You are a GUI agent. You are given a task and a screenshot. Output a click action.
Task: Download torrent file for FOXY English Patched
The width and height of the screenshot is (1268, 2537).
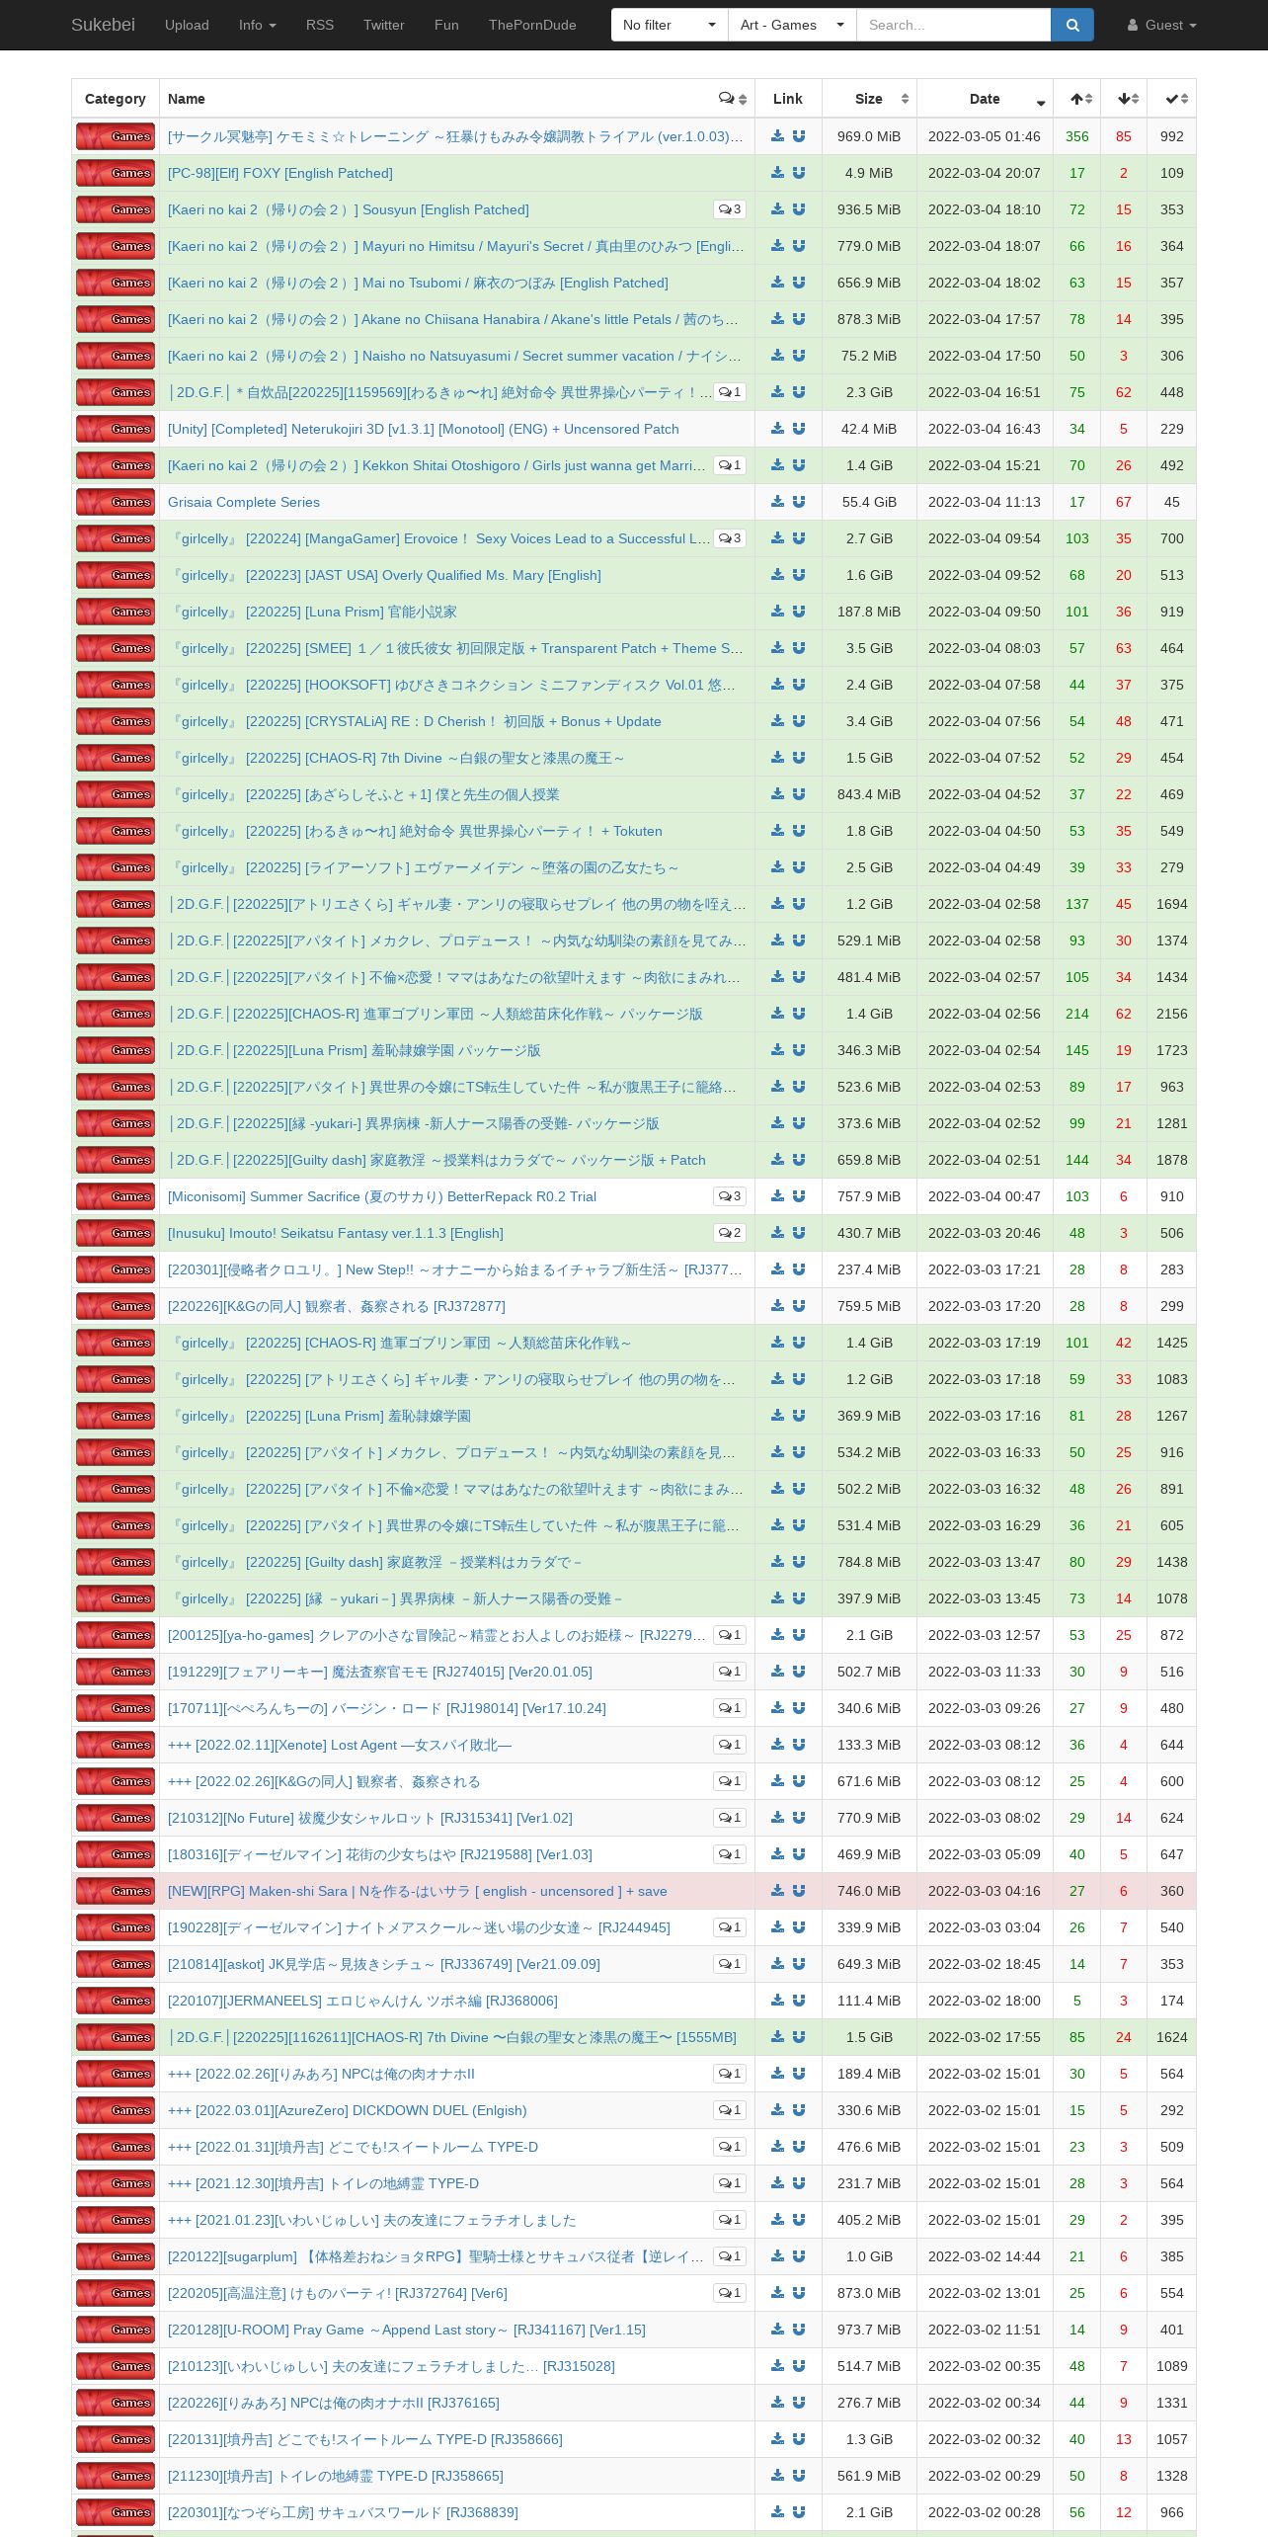[777, 173]
